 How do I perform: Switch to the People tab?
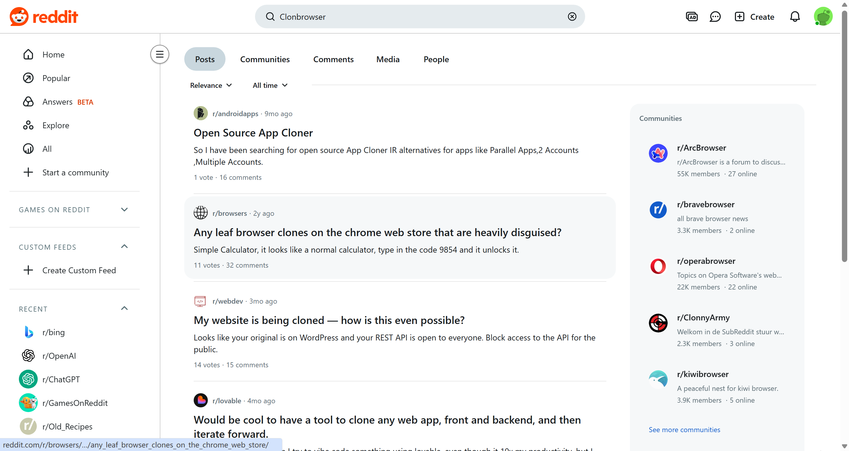[x=436, y=59]
